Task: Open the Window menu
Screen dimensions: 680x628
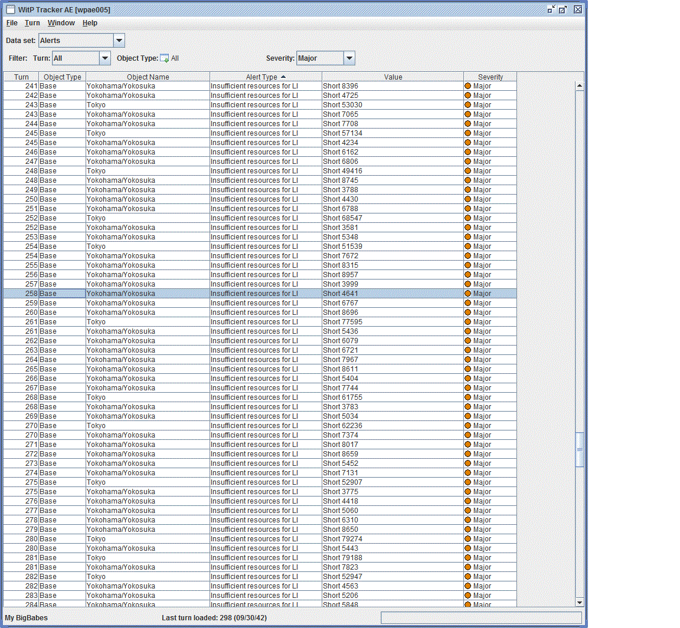Action: [x=61, y=23]
